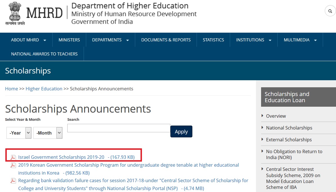Expand the About MHRD menu arrow

(x=45, y=40)
